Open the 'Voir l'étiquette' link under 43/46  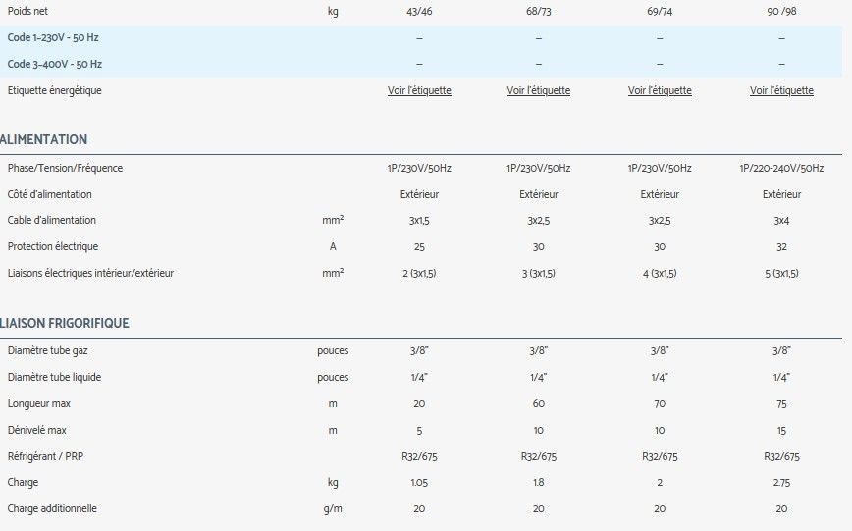pyautogui.click(x=419, y=90)
